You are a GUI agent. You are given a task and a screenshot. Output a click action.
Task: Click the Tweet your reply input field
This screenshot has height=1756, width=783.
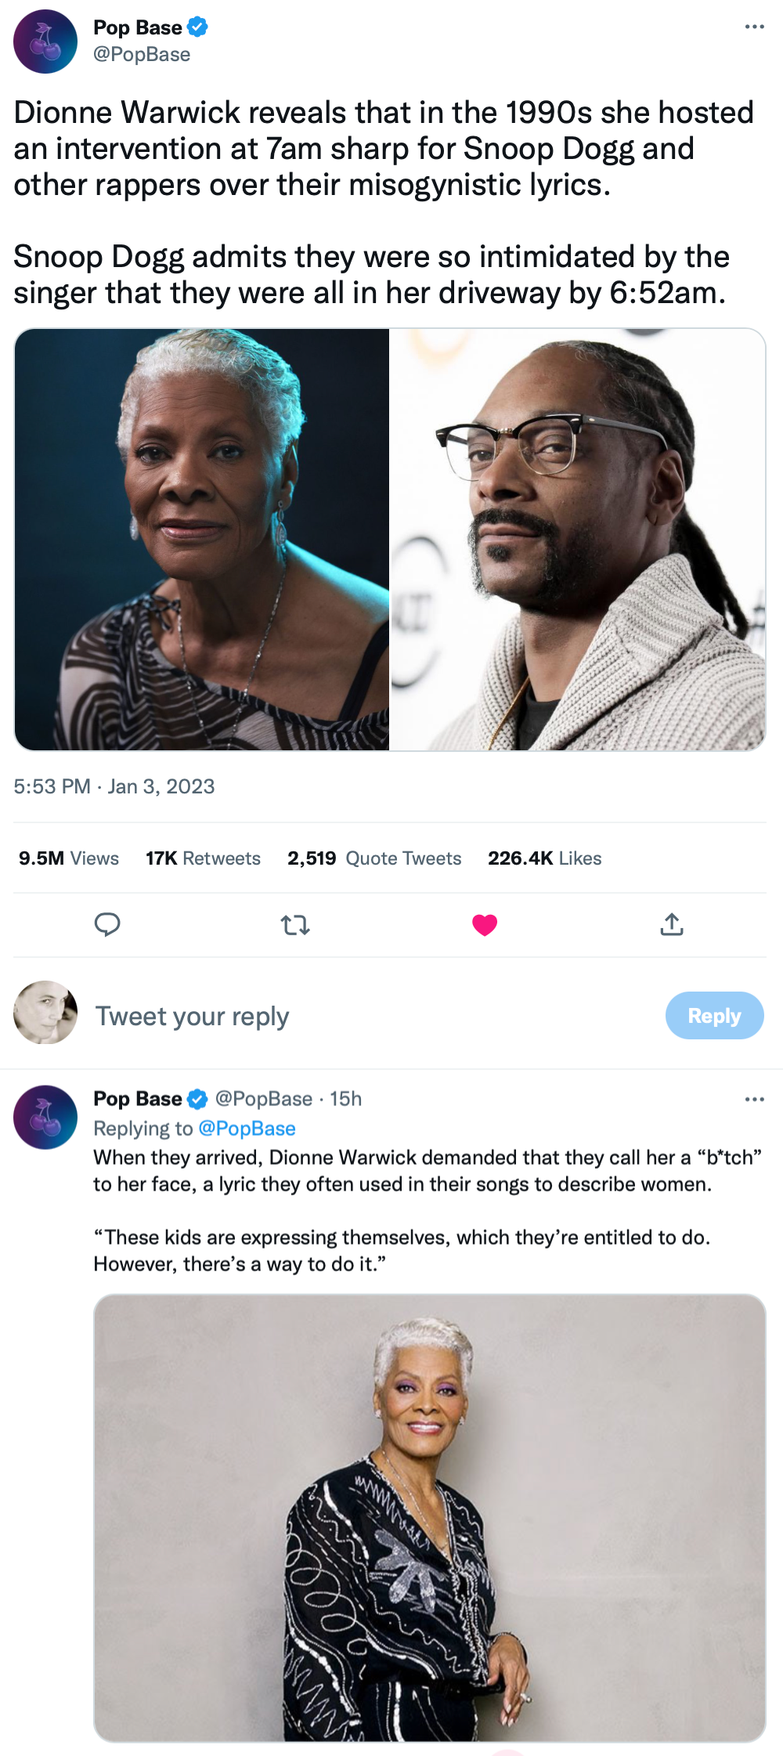(x=190, y=1015)
